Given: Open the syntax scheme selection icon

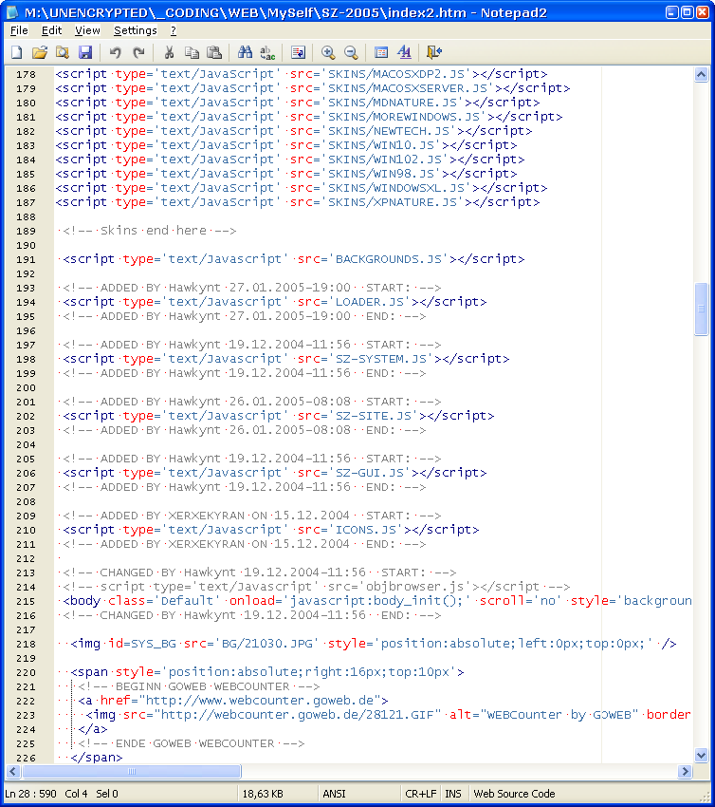Looking at the screenshot, I should click(x=381, y=52).
